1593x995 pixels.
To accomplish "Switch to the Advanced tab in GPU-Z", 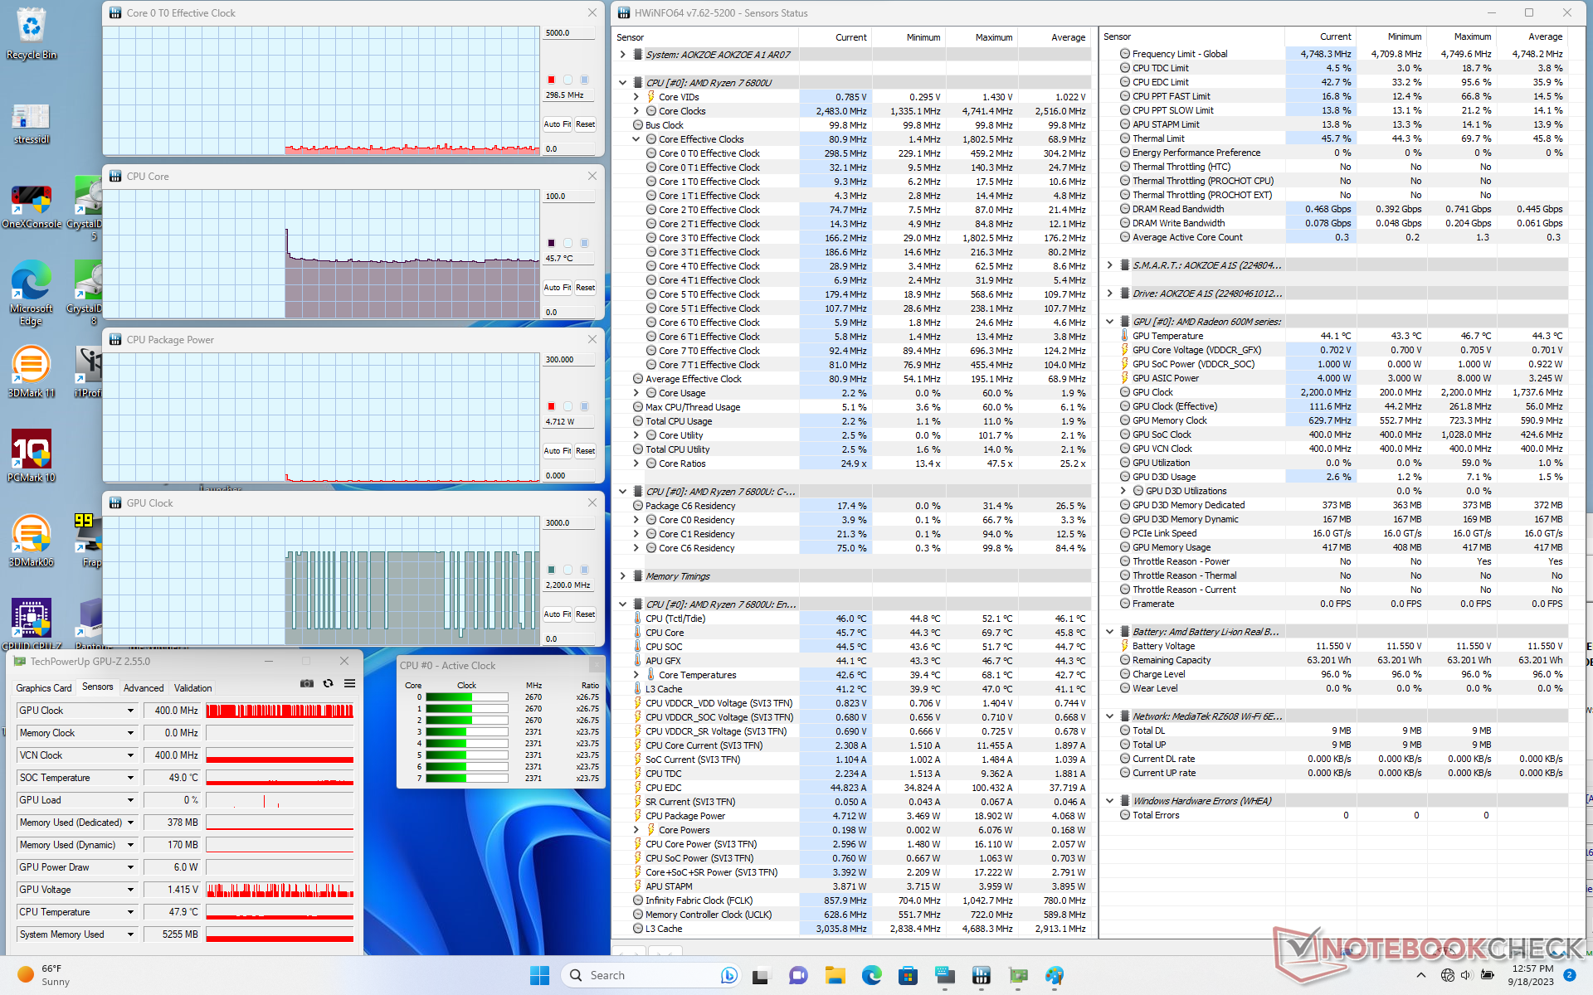I will click(144, 688).
